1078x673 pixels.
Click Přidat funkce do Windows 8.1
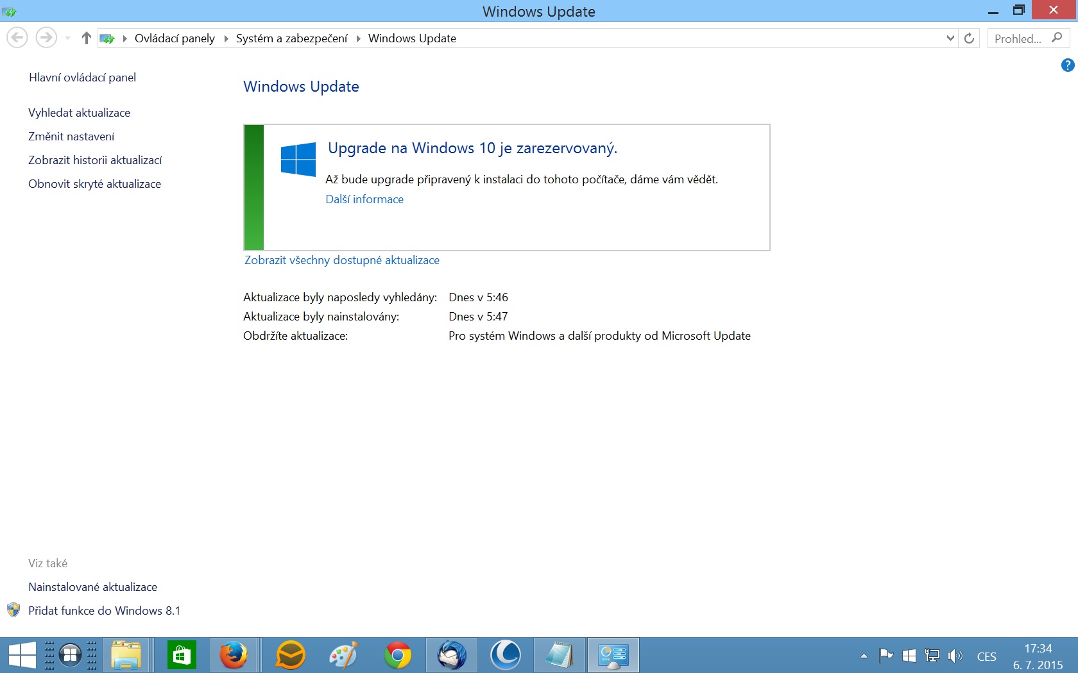pos(104,611)
